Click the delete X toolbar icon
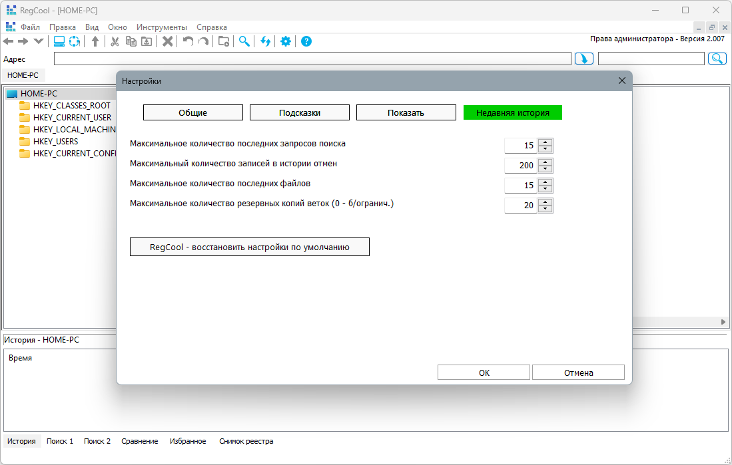This screenshot has width=732, height=465. click(x=168, y=41)
